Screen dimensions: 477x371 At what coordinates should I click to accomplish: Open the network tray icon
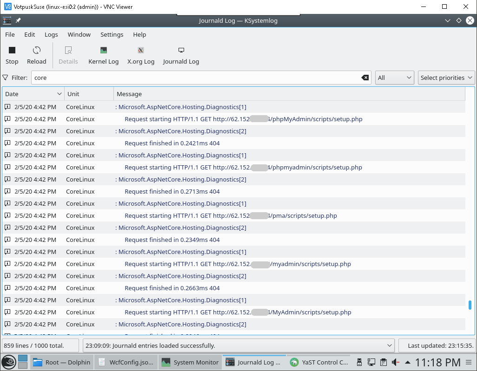click(371, 362)
